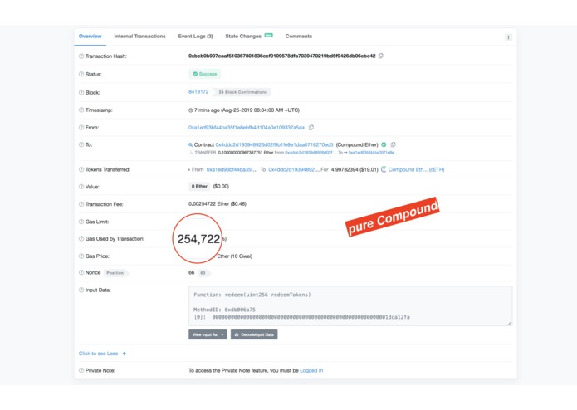Open the From address 0xa1ed93bf44ba35f1 link
Screen dimensions: 577x410
(x=247, y=128)
